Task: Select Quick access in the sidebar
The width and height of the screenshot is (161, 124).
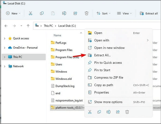Action: click(21, 38)
